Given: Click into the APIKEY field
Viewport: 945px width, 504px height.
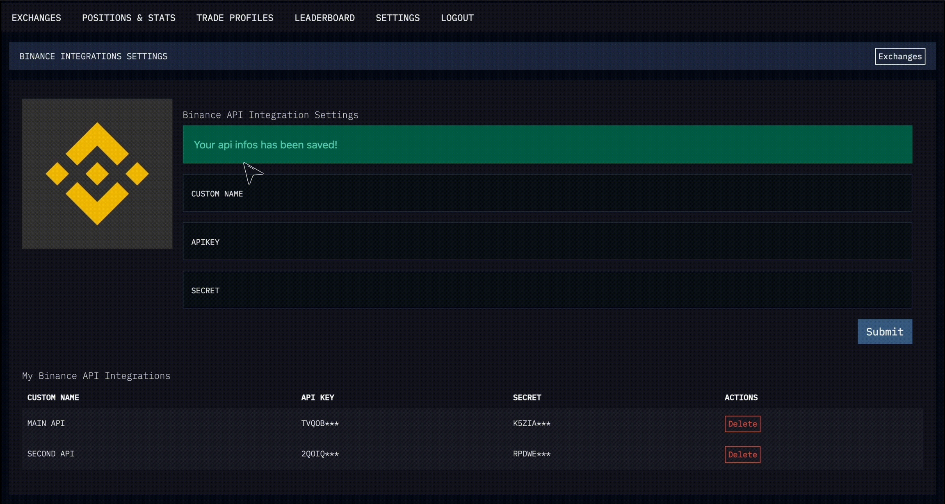Looking at the screenshot, I should point(547,241).
